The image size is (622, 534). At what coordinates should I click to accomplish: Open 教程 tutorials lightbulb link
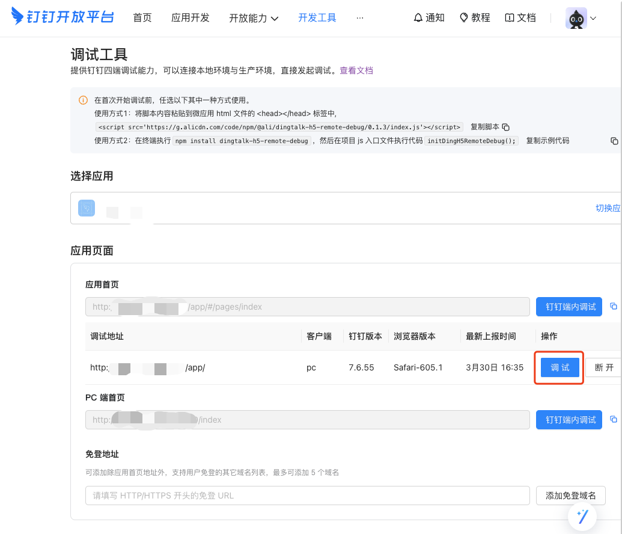[x=475, y=18]
